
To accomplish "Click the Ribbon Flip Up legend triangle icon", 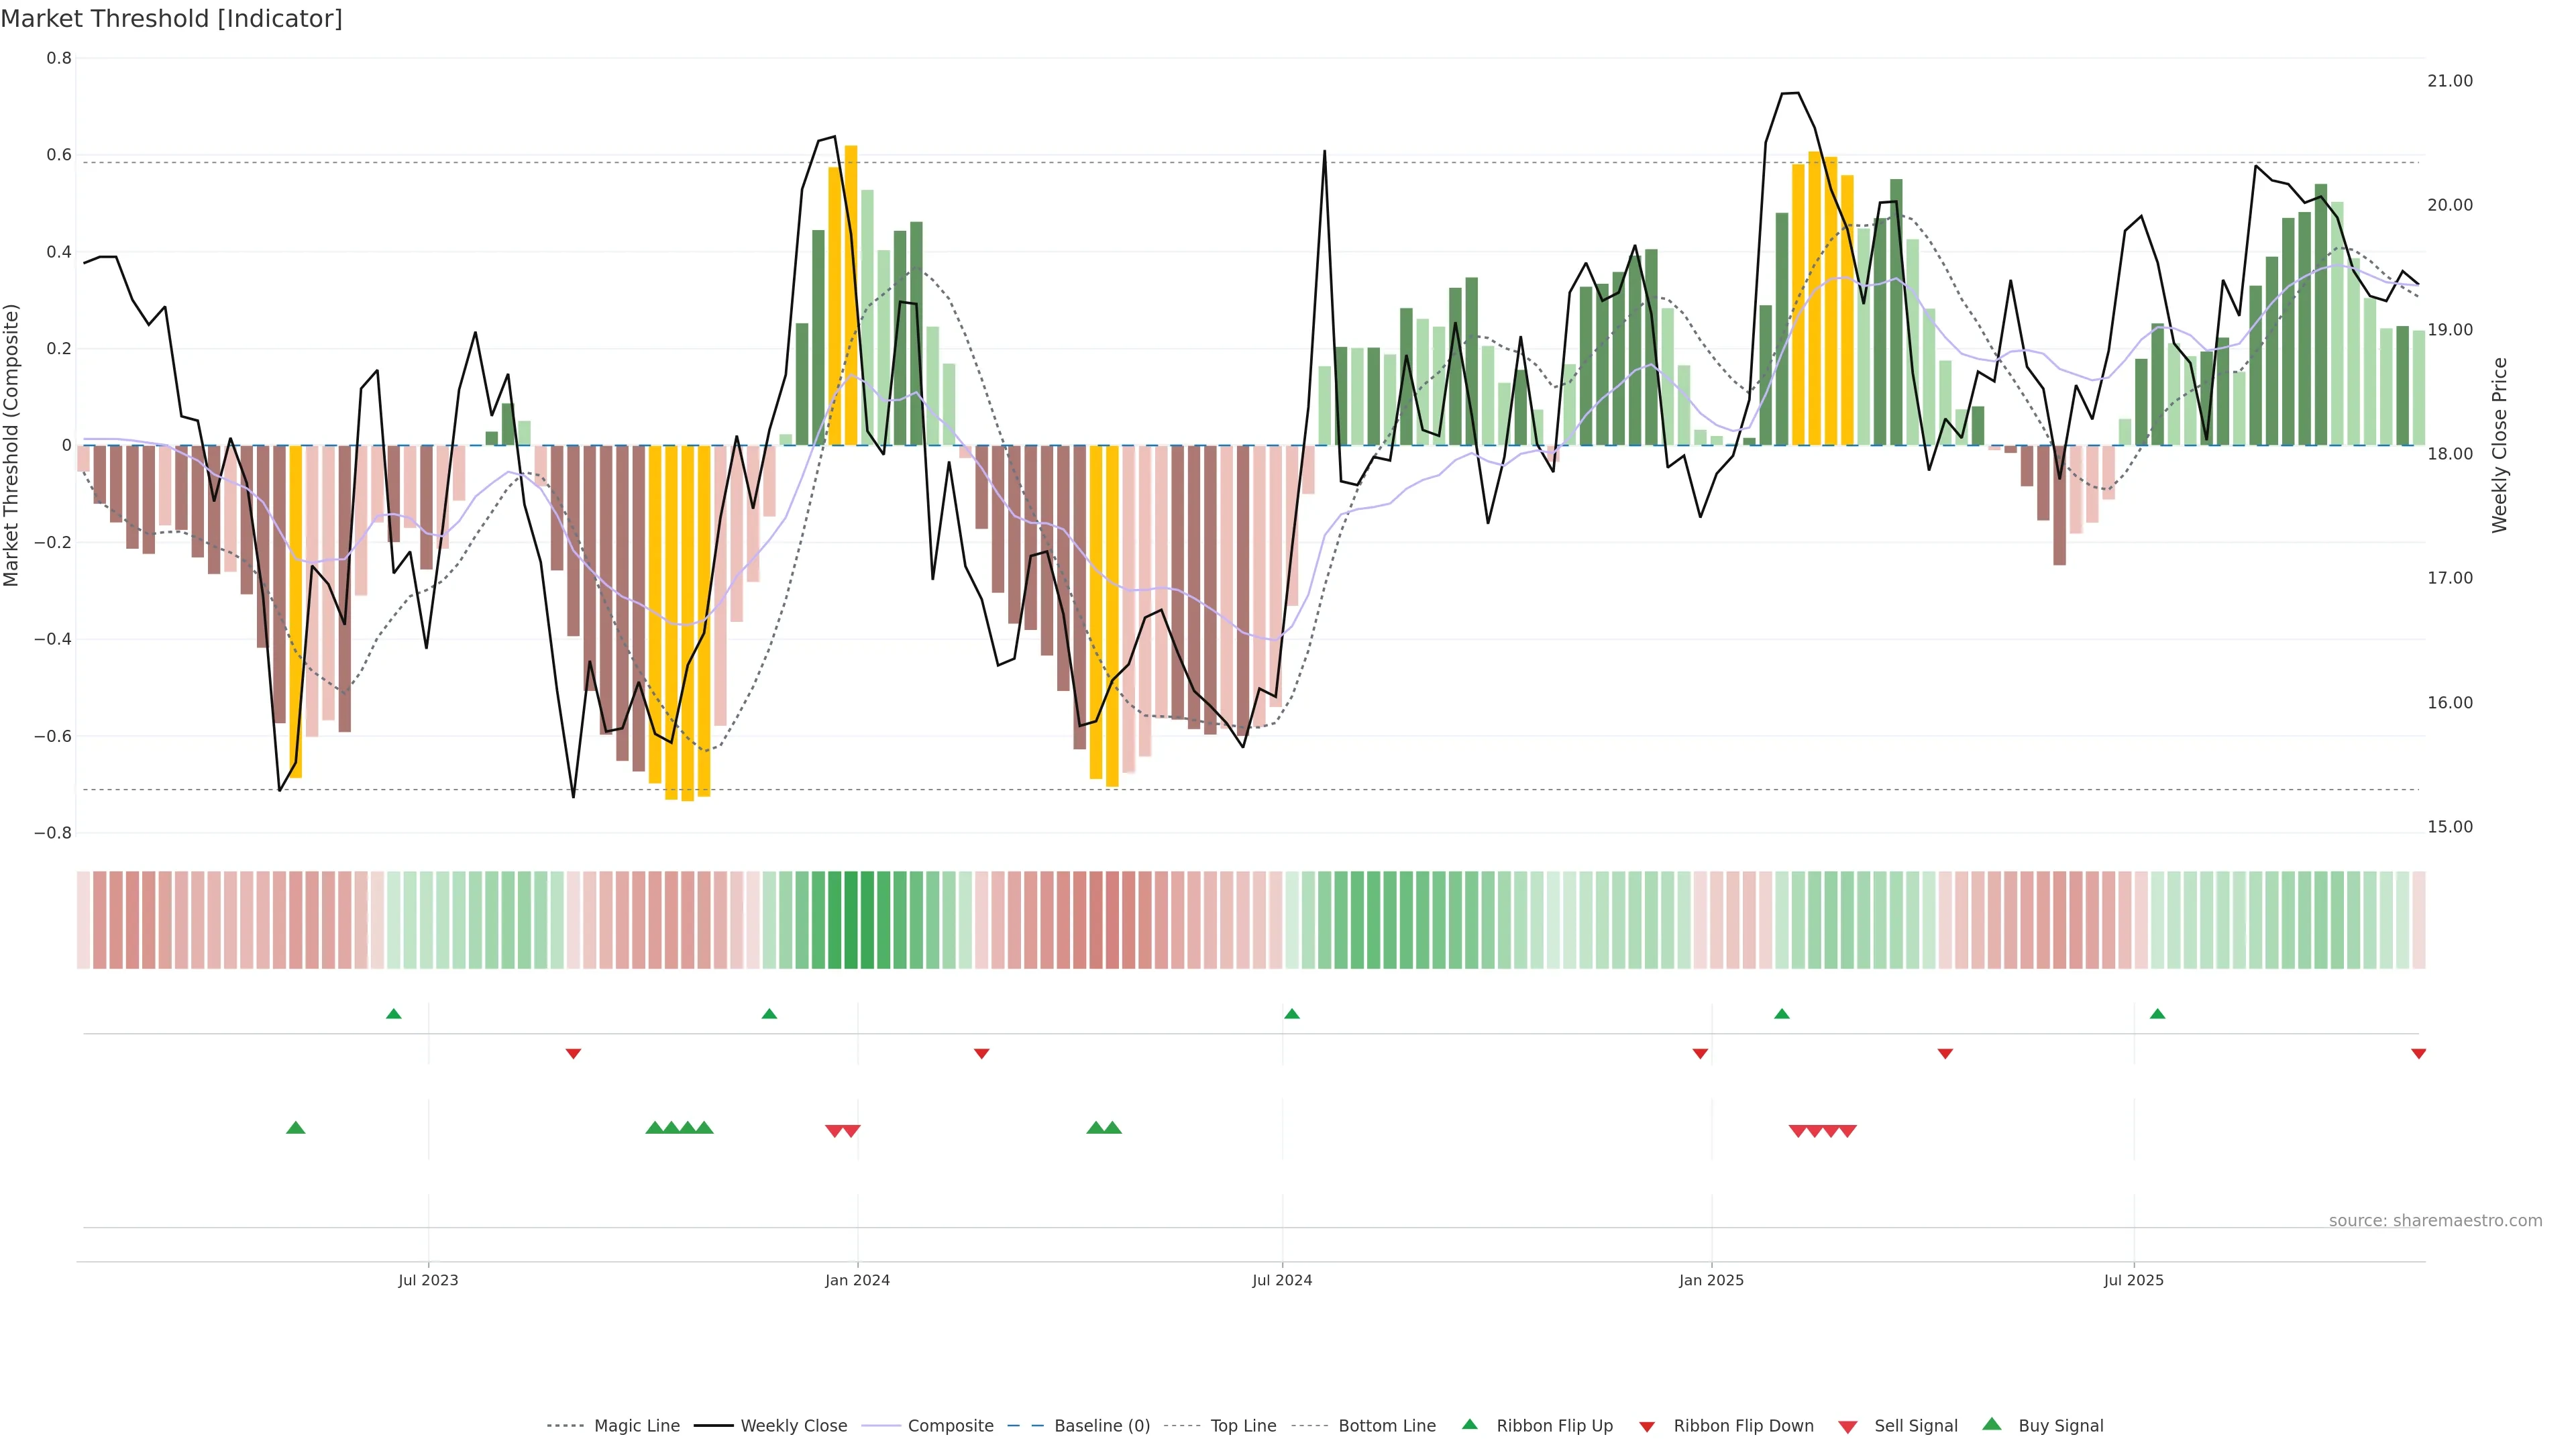I will (x=1469, y=1424).
